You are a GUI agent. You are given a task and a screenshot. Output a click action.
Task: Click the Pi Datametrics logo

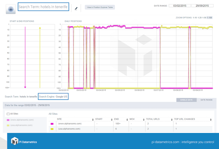coord(24,141)
